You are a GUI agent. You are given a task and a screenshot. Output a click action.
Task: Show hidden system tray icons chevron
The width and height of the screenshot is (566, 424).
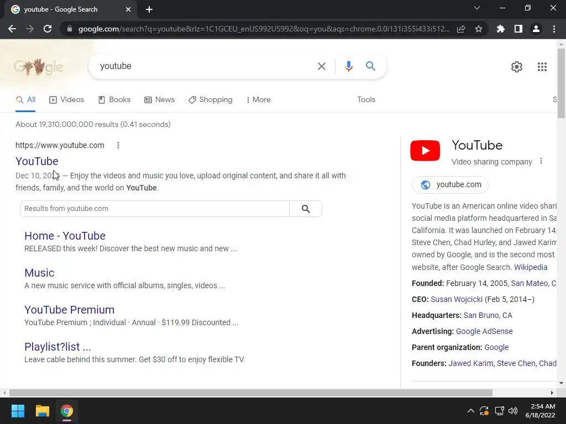(x=471, y=411)
